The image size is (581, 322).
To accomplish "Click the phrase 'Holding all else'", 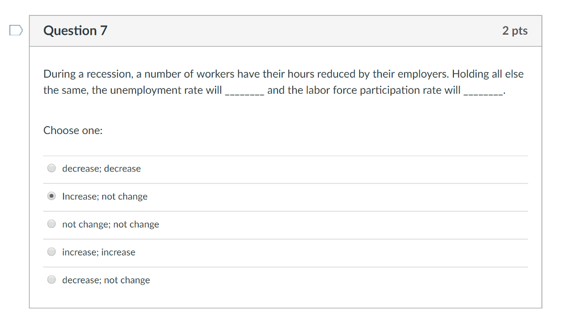I will (487, 74).
